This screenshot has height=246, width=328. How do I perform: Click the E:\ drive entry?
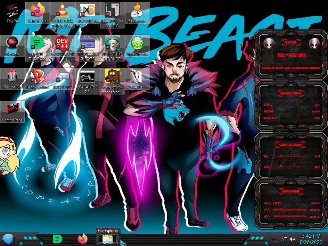tap(292, 217)
